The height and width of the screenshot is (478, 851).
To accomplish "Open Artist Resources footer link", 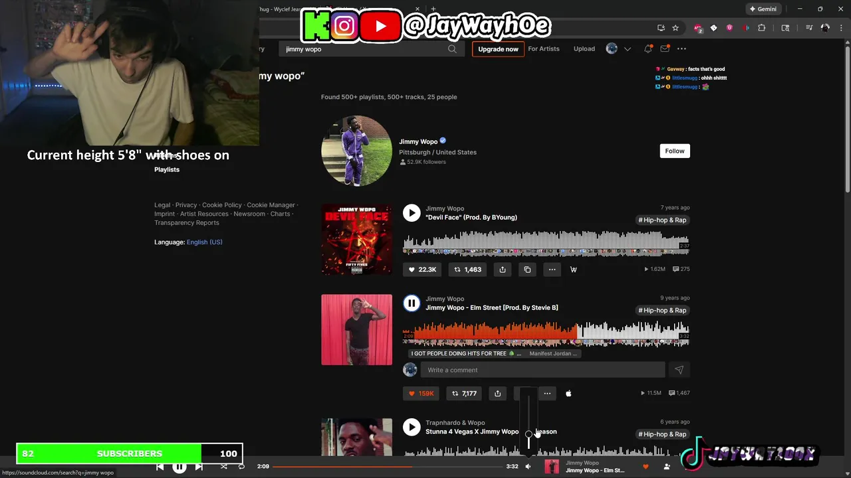I will tap(204, 214).
